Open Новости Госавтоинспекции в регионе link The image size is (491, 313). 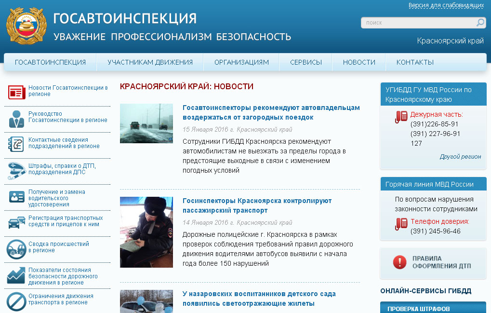68,91
